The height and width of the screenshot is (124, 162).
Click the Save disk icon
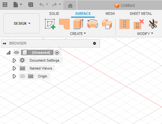31,5
